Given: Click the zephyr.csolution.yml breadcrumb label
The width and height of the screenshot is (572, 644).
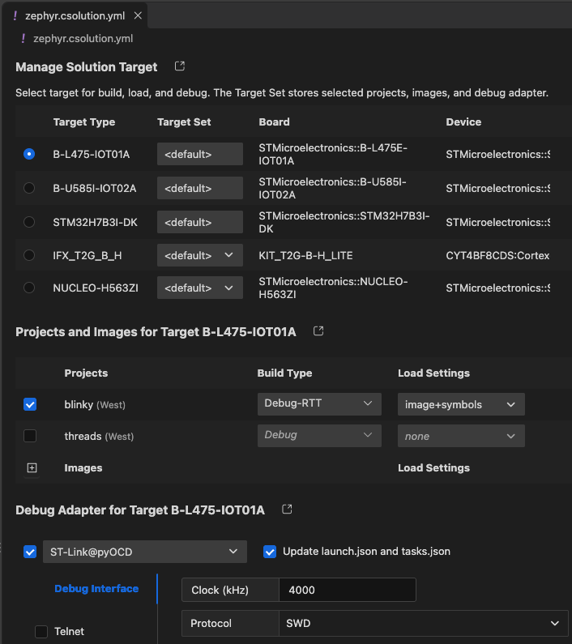Looking at the screenshot, I should tap(83, 39).
